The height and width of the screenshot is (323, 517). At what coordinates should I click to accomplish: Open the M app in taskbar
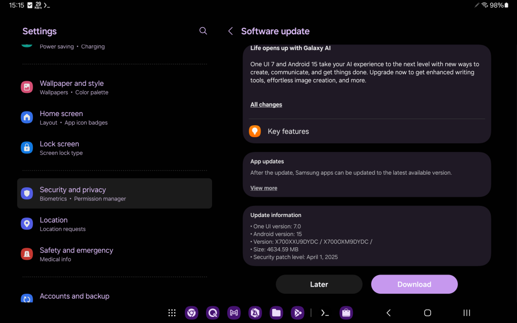[x=234, y=313]
